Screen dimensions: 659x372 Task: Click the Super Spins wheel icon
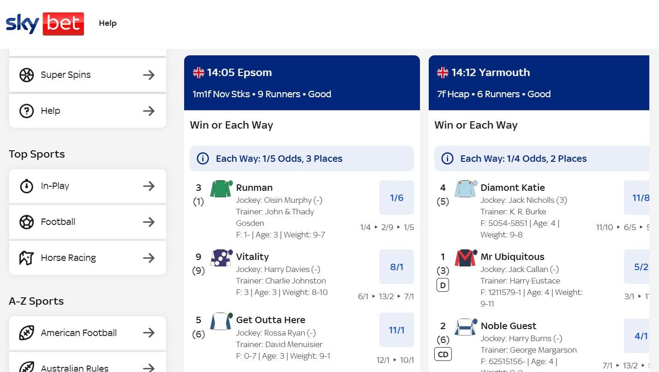pos(27,74)
